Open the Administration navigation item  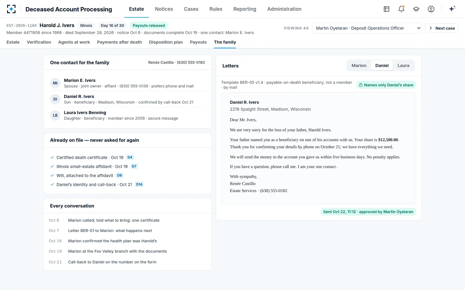pos(284,9)
